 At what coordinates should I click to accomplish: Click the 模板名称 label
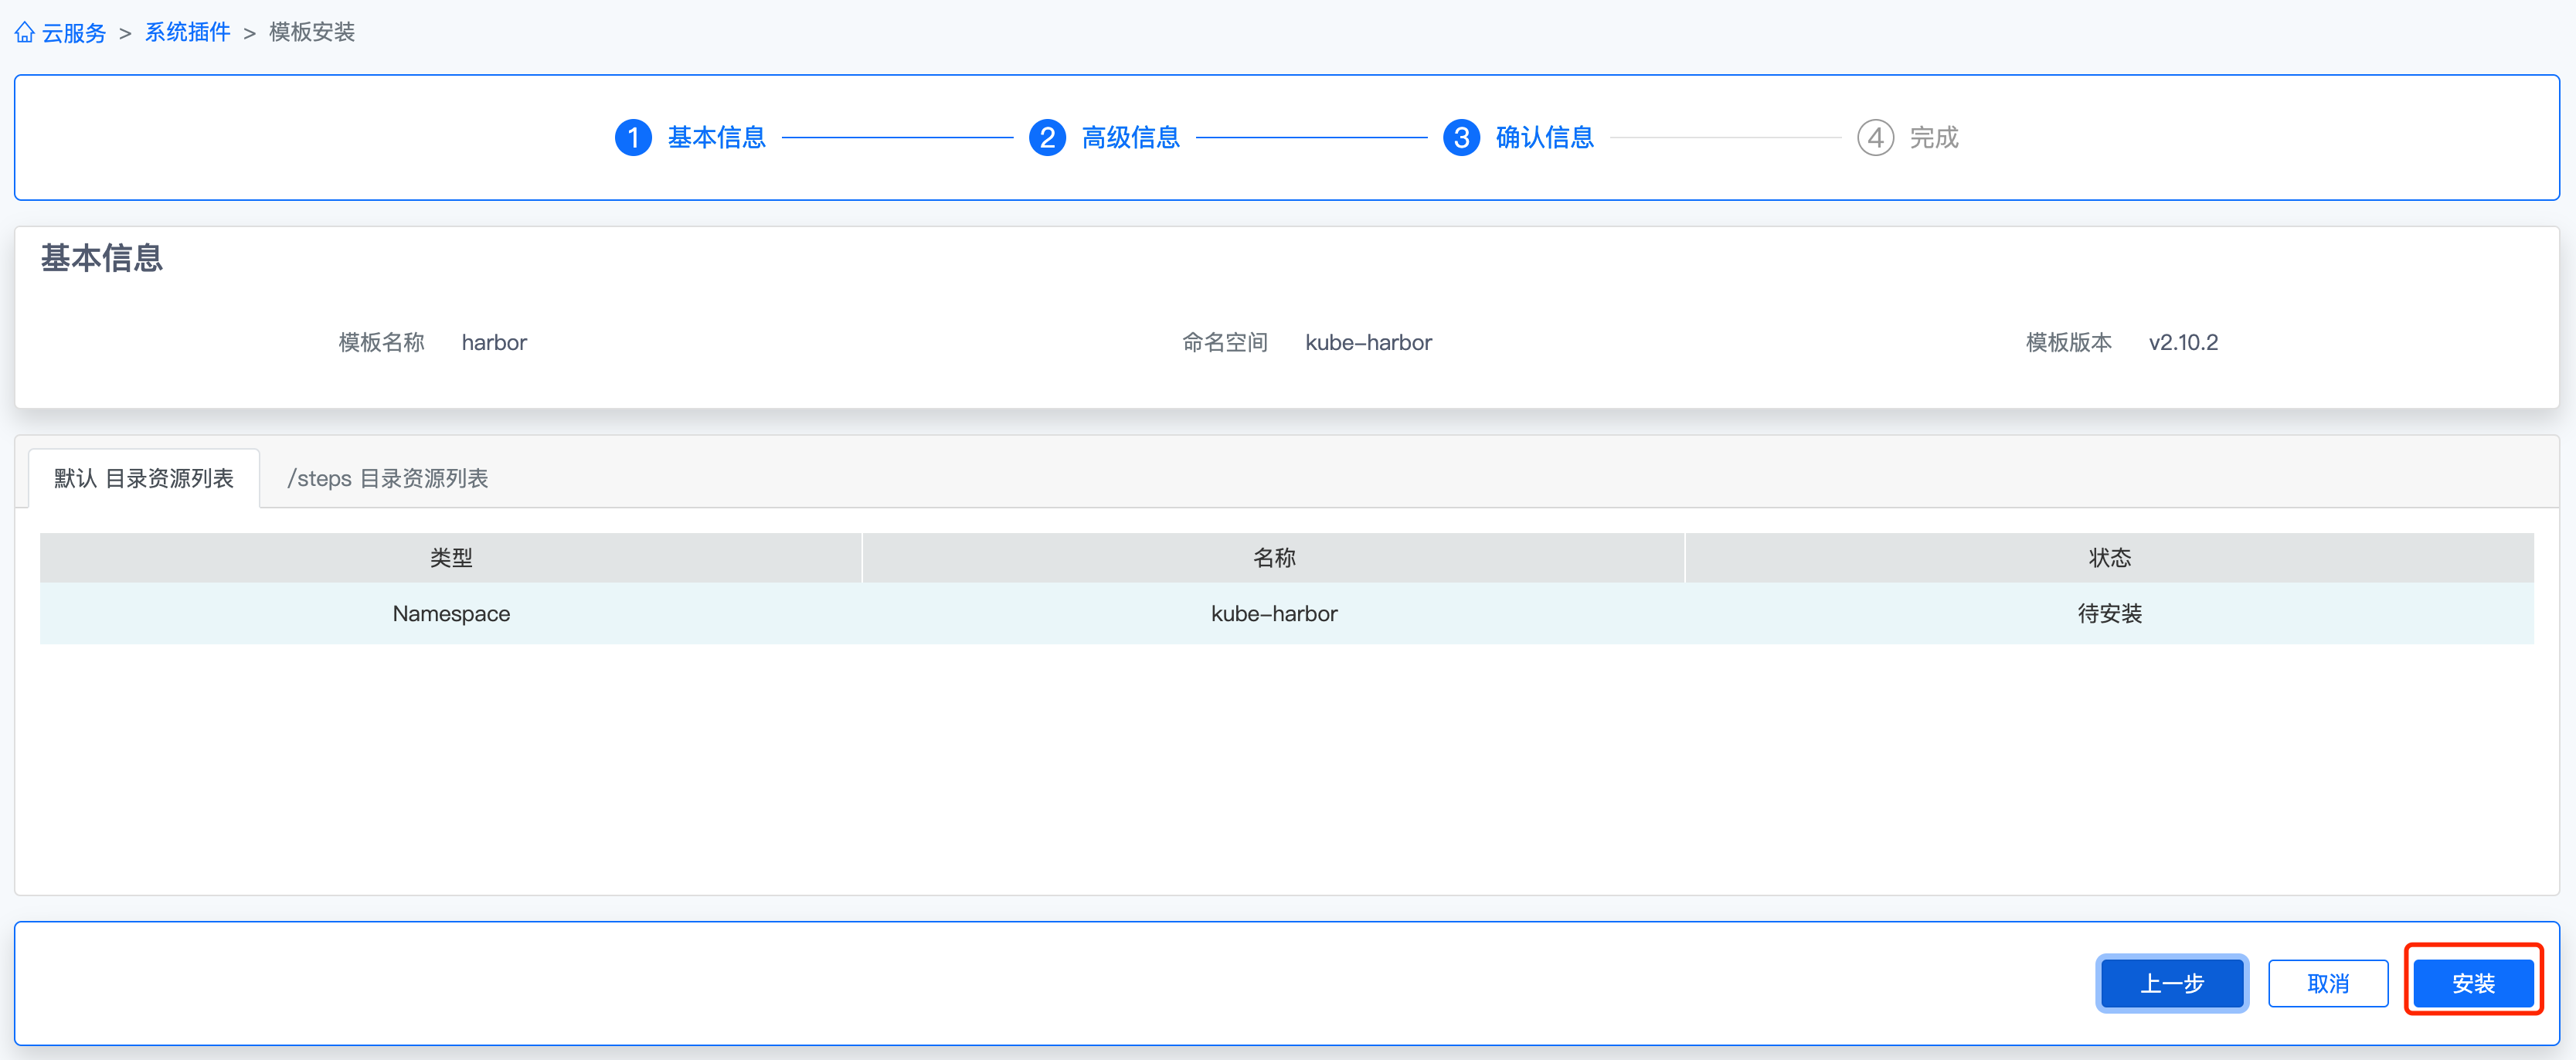382,342
